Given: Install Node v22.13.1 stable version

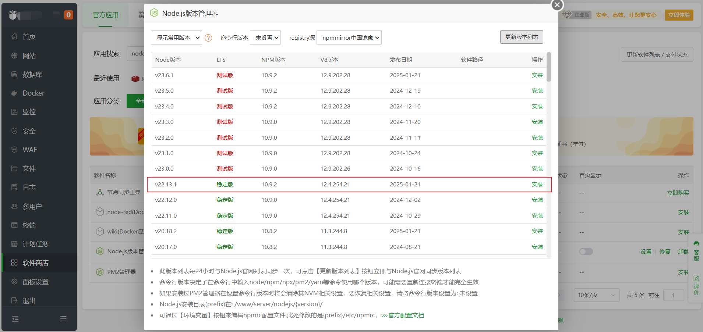Looking at the screenshot, I should click(x=537, y=184).
